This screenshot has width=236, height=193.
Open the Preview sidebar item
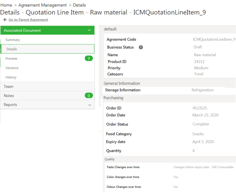coord(11,58)
